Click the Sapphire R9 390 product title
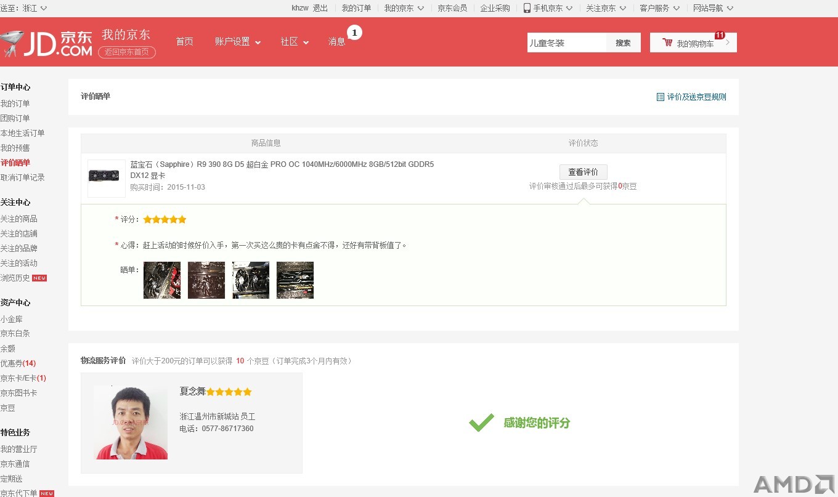This screenshot has width=838, height=497. pyautogui.click(x=282, y=170)
